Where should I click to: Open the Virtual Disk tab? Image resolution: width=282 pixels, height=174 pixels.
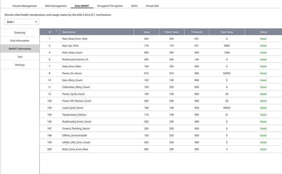(x=152, y=6)
